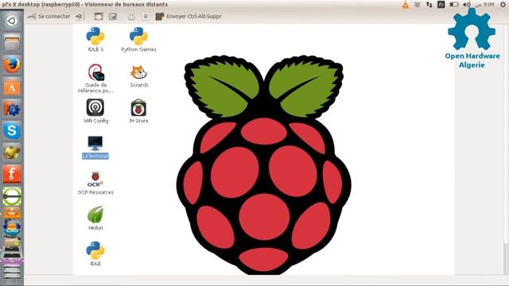Open the system gear session menu
Viewport: 509px width, 286px height.
point(503,5)
